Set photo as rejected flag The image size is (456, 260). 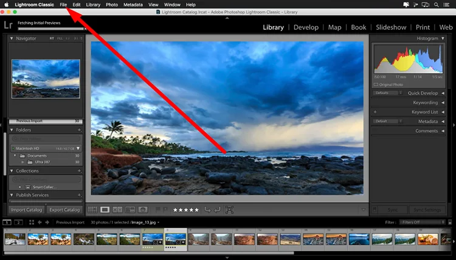pyautogui.click(x=165, y=209)
